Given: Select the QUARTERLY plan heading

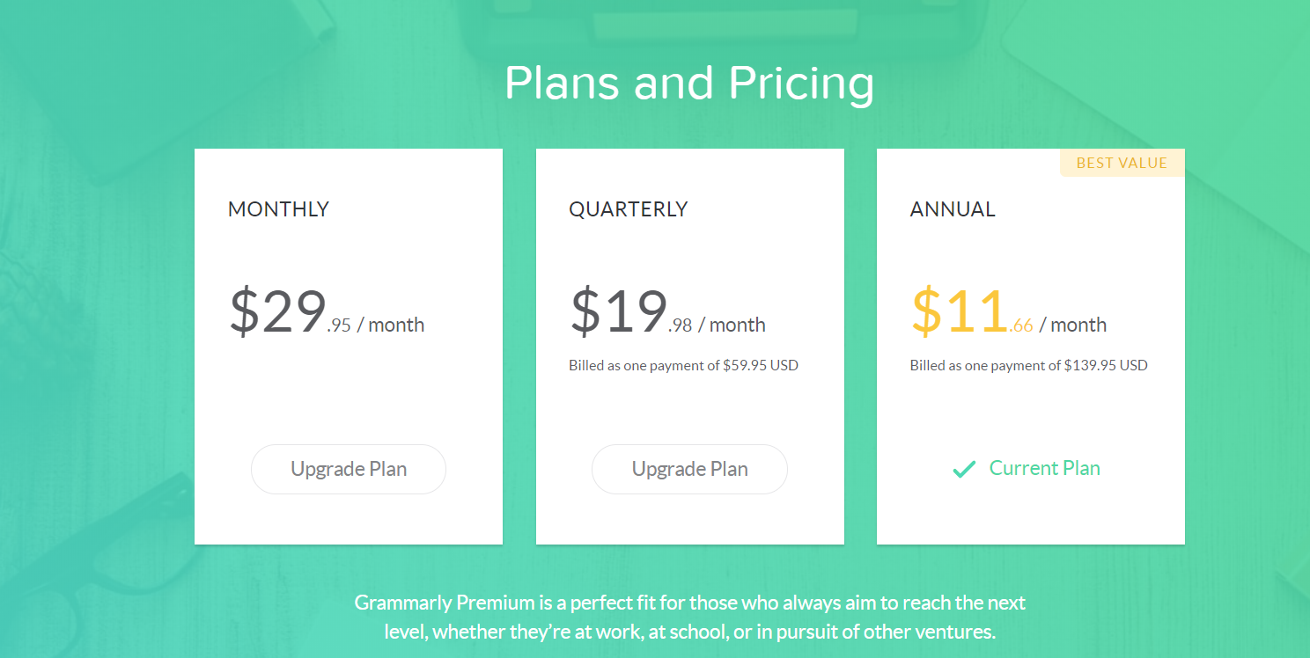Looking at the screenshot, I should (629, 209).
